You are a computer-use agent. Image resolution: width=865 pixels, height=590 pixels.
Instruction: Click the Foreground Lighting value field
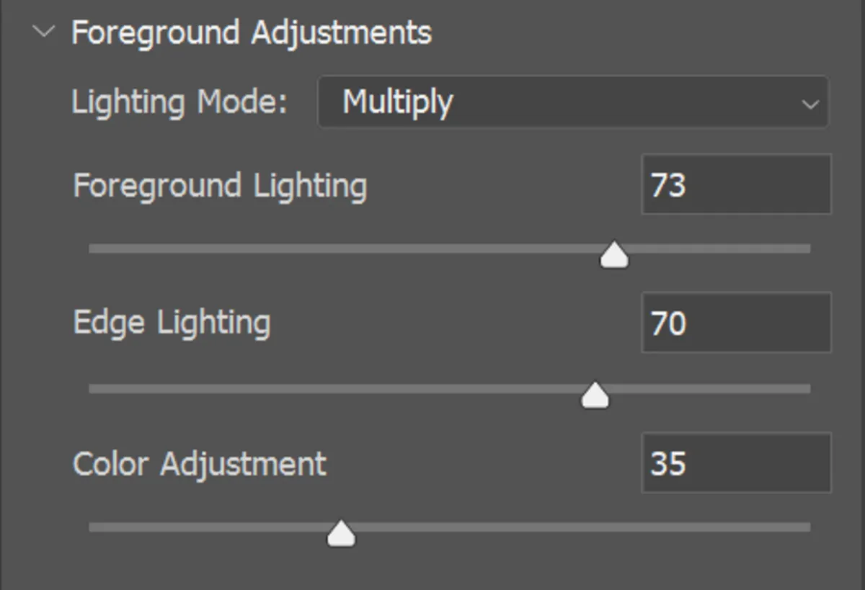[735, 185]
